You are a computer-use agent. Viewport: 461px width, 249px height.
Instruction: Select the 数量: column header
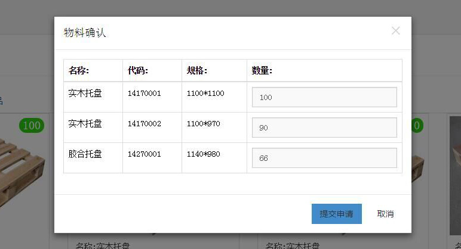[324, 70]
